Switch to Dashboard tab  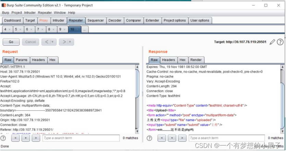pyautogui.click(x=13, y=20)
